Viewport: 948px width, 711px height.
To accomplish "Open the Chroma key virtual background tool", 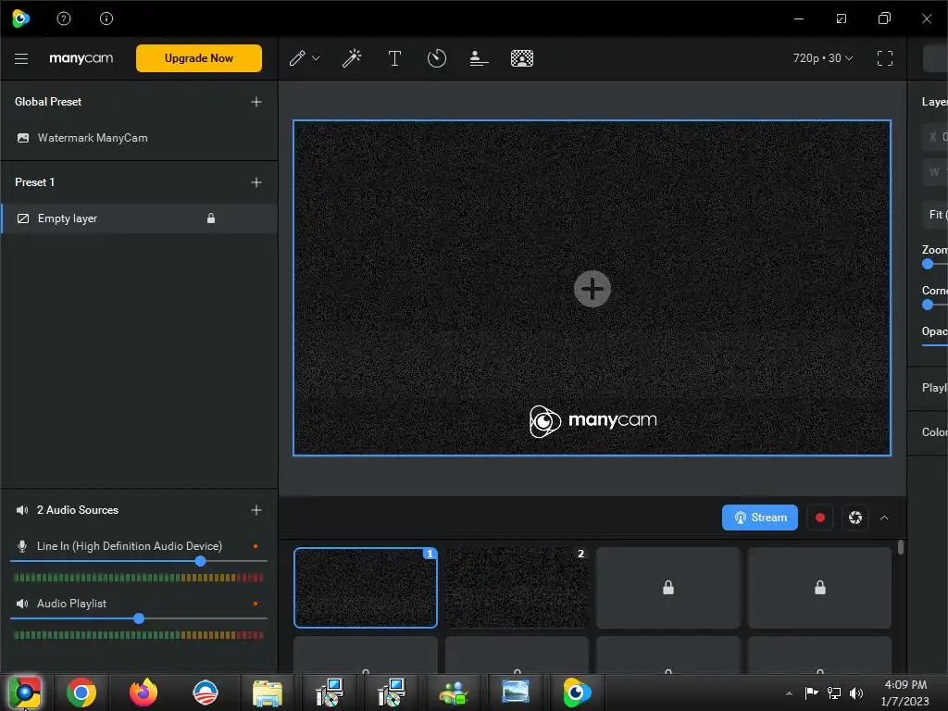I will [522, 58].
